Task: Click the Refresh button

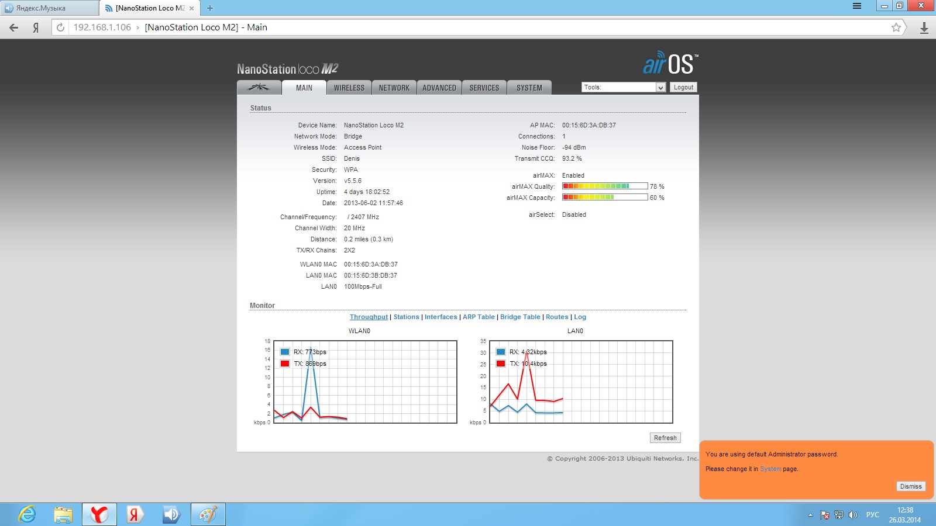Action: [665, 438]
